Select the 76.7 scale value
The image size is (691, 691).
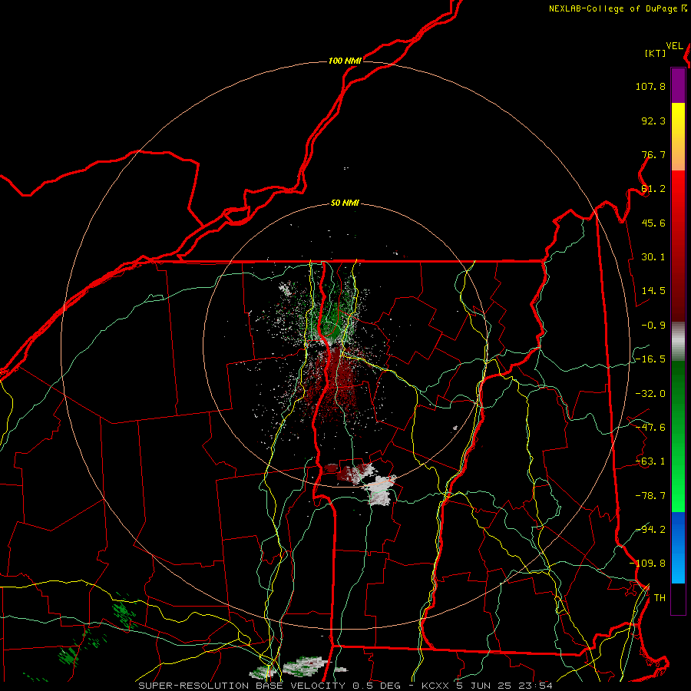(x=653, y=154)
